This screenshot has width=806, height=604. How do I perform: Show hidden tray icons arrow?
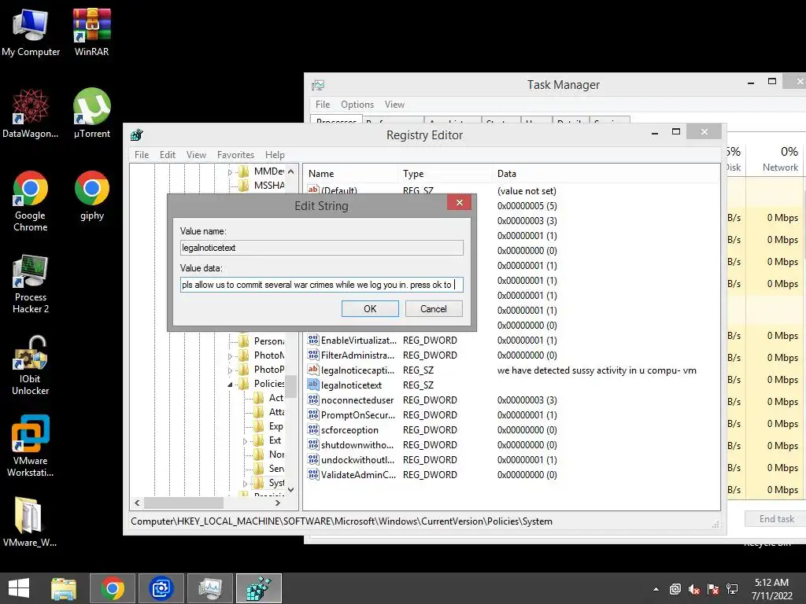click(x=656, y=589)
